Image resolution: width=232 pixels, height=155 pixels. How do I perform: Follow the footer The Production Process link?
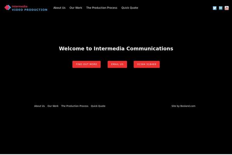(75, 106)
